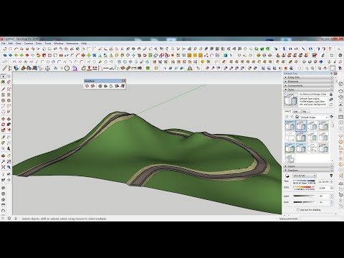The width and height of the screenshot is (344, 258).
Task: Pick the Tape Measure tool
Action: pyautogui.click(x=3, y=137)
